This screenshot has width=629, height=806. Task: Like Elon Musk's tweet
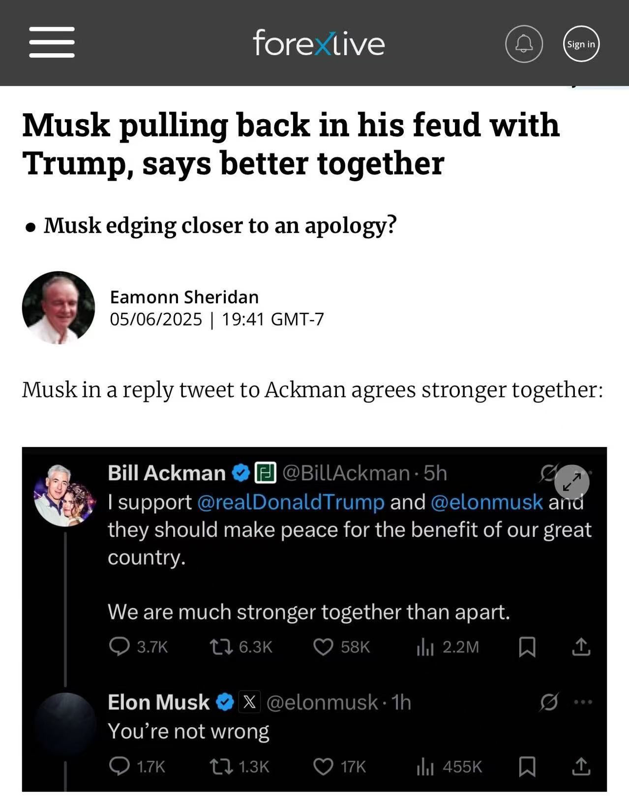(x=323, y=766)
